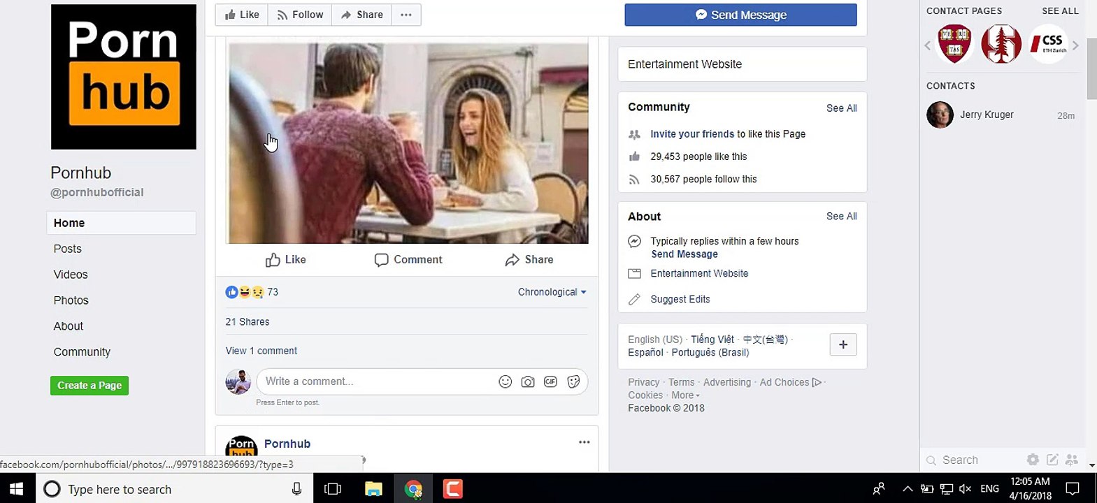Select the Home tab in the page sidebar
Screen dimensions: 1097x503
click(x=121, y=223)
